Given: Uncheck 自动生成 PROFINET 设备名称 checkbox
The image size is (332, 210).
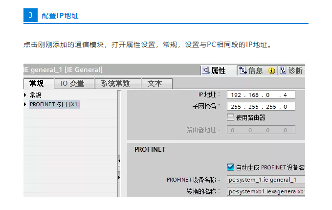Looking at the screenshot, I should [231, 167].
